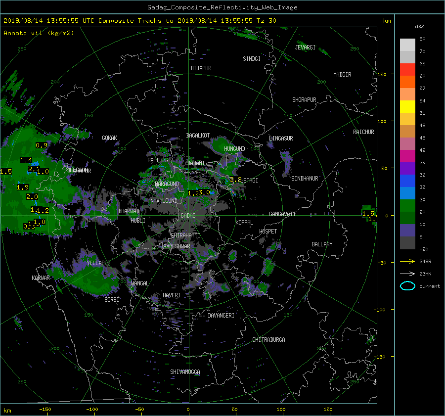Click the 1.4 VIL storm annotation
Image resolution: width=445 pixels, height=416 pixels.
(26, 160)
